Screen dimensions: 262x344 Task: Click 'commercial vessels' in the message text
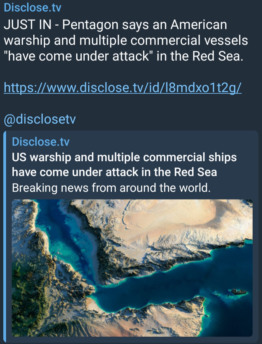[189, 41]
